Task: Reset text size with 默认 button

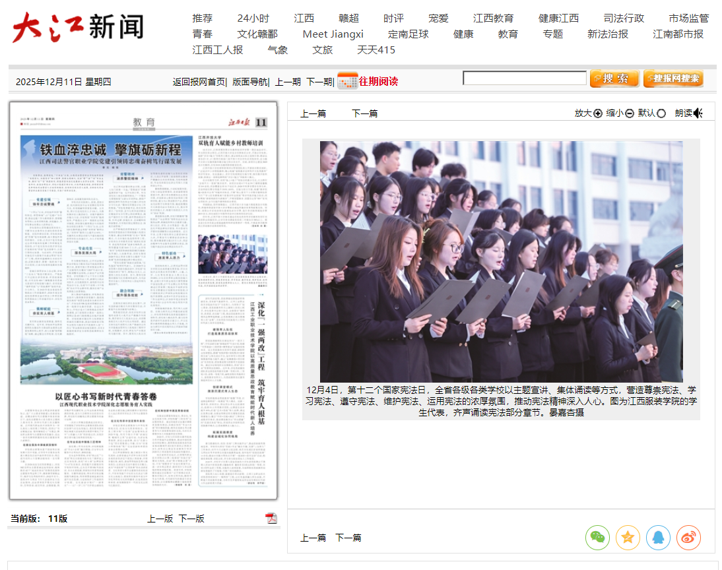Action: (x=661, y=113)
